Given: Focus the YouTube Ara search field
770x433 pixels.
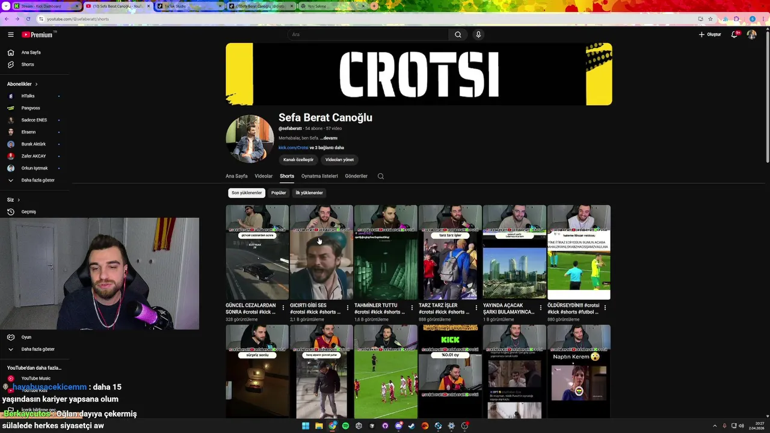Looking at the screenshot, I should coord(368,34).
